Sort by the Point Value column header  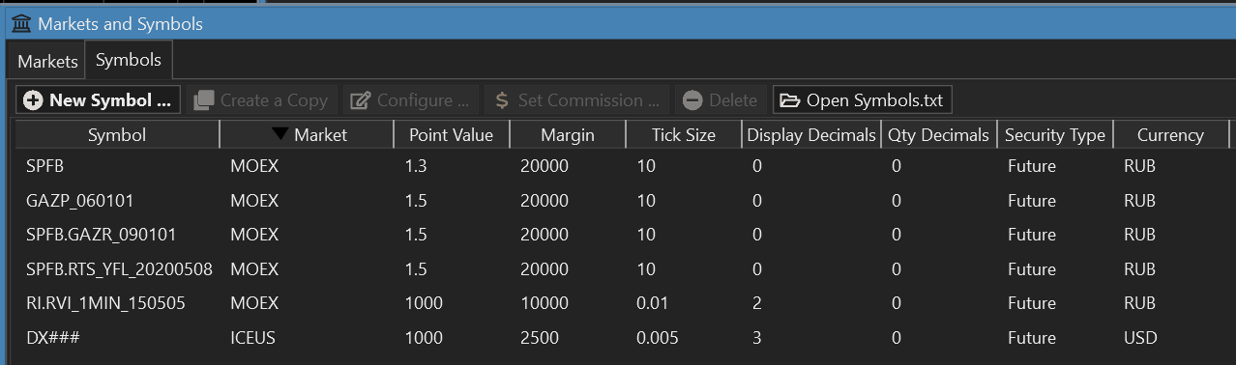click(x=452, y=135)
